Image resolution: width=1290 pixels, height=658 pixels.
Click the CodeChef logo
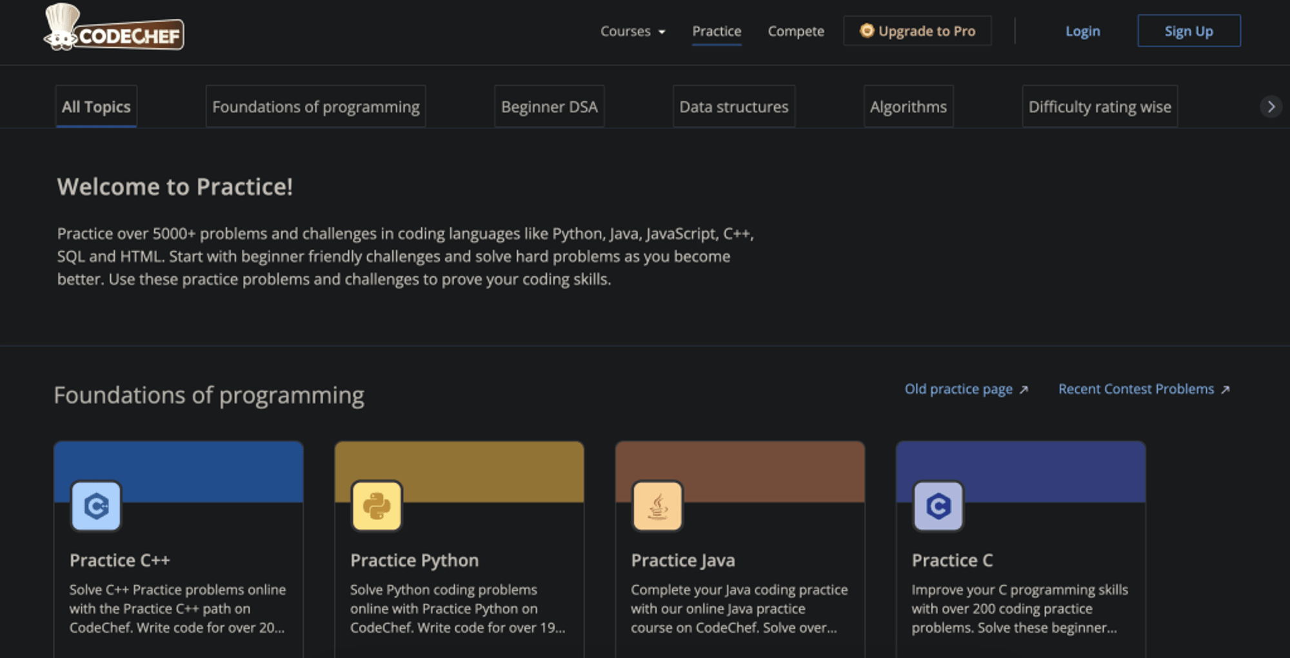click(114, 29)
